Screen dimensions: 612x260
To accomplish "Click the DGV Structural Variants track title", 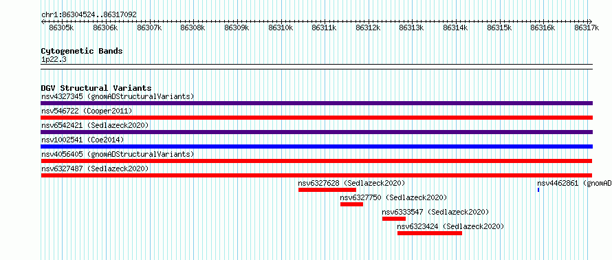I will [96, 88].
